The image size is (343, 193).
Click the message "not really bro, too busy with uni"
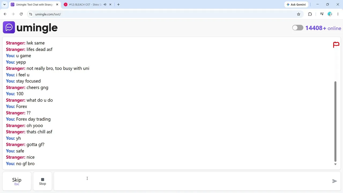58,68
